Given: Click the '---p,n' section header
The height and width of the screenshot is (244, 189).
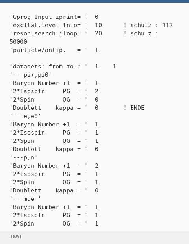Looking at the screenshot, I should click(24, 157).
